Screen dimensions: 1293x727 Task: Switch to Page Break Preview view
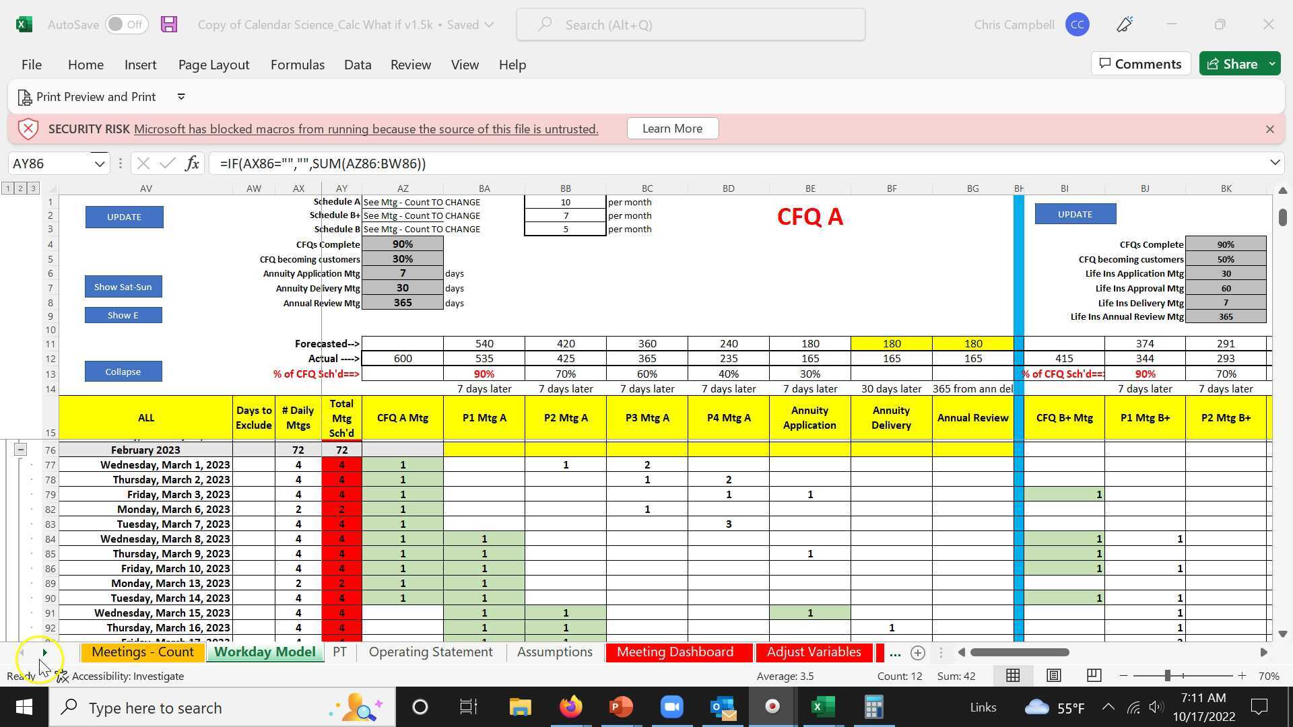tap(1094, 675)
